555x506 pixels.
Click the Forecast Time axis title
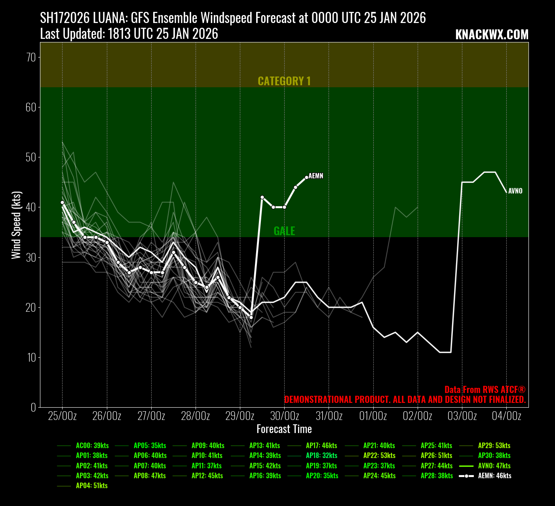(x=284, y=429)
